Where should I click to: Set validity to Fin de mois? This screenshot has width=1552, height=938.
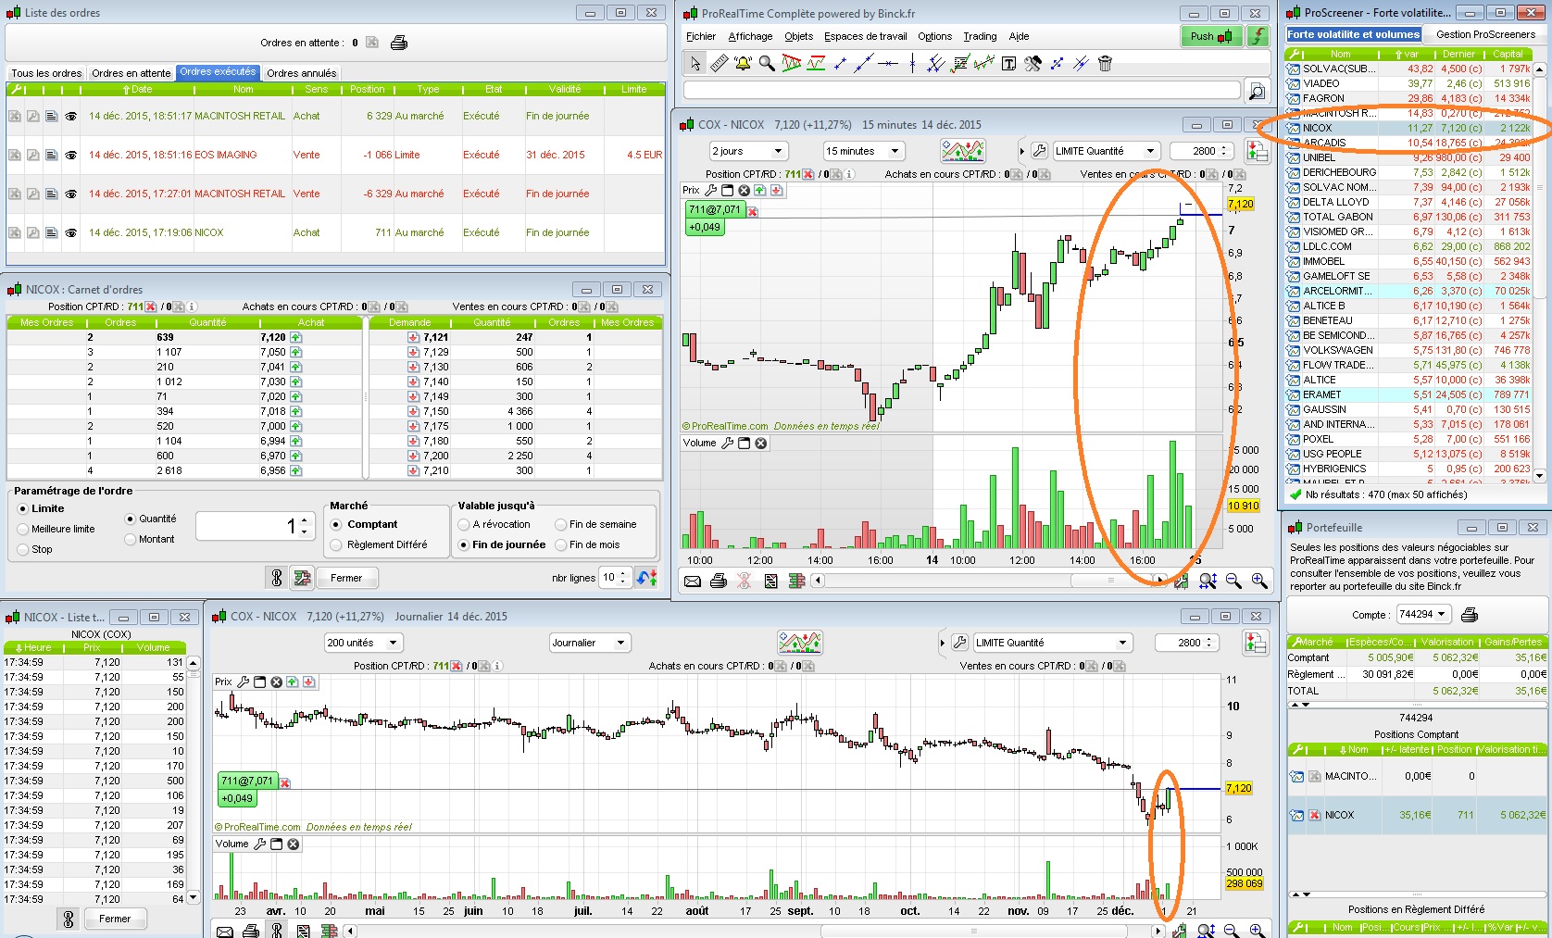pyautogui.click(x=560, y=544)
